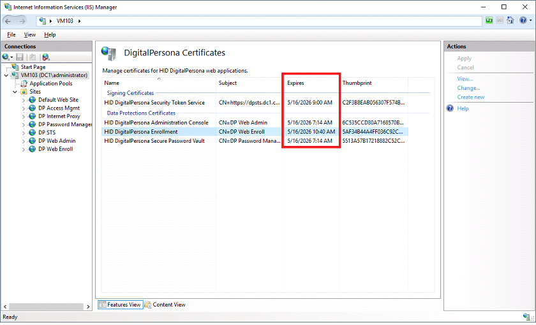
Task: Click the Create New Connection globe icon
Action: tap(6, 57)
